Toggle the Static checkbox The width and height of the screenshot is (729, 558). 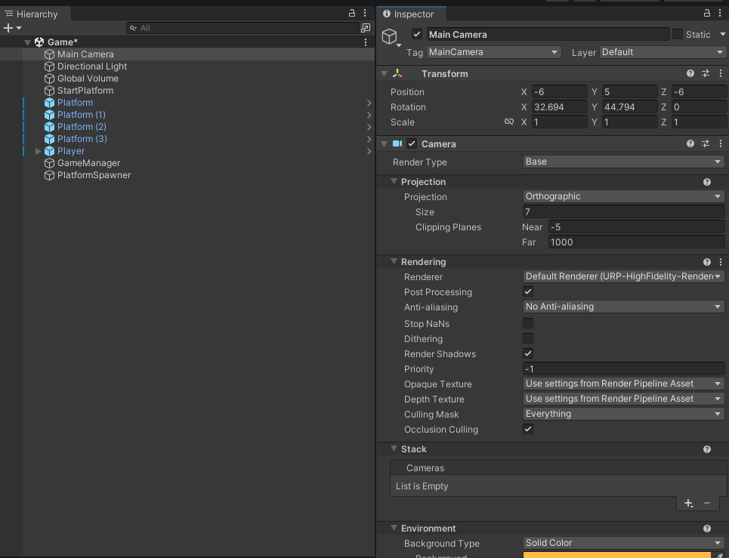pyautogui.click(x=678, y=35)
